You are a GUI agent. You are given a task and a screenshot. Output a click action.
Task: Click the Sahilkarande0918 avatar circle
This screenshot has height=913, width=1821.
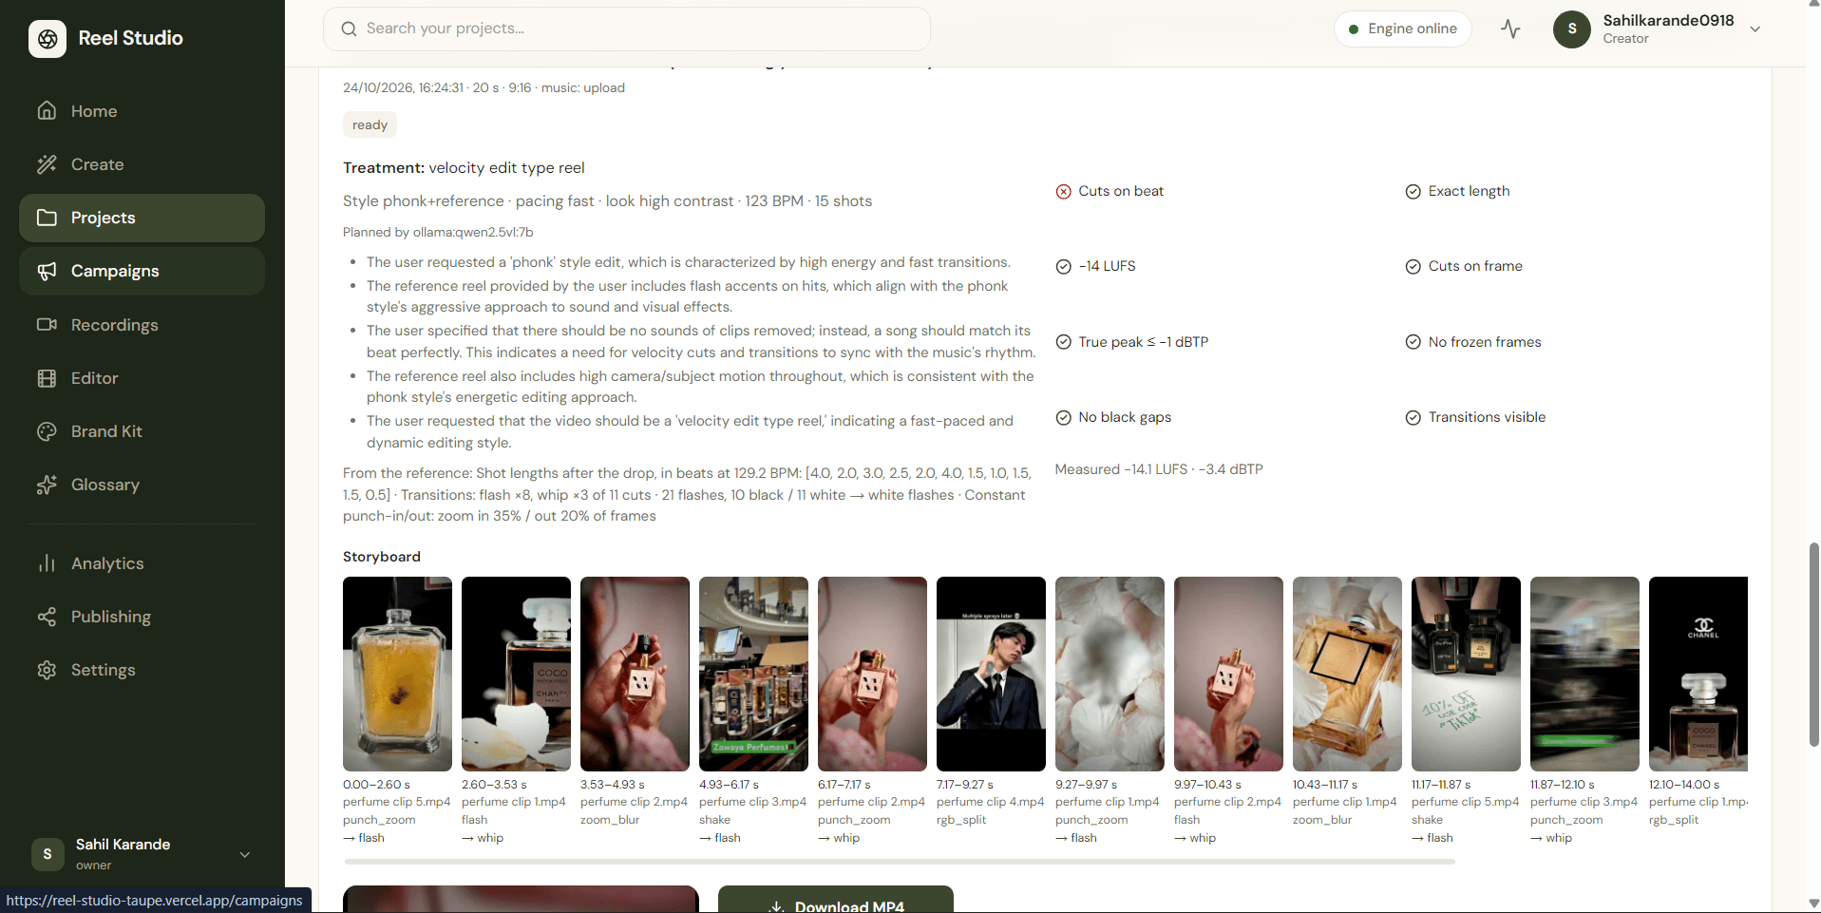tap(1572, 29)
